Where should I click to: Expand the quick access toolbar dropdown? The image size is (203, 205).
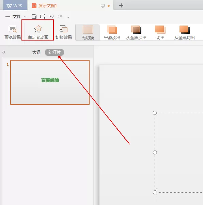click(x=68, y=17)
